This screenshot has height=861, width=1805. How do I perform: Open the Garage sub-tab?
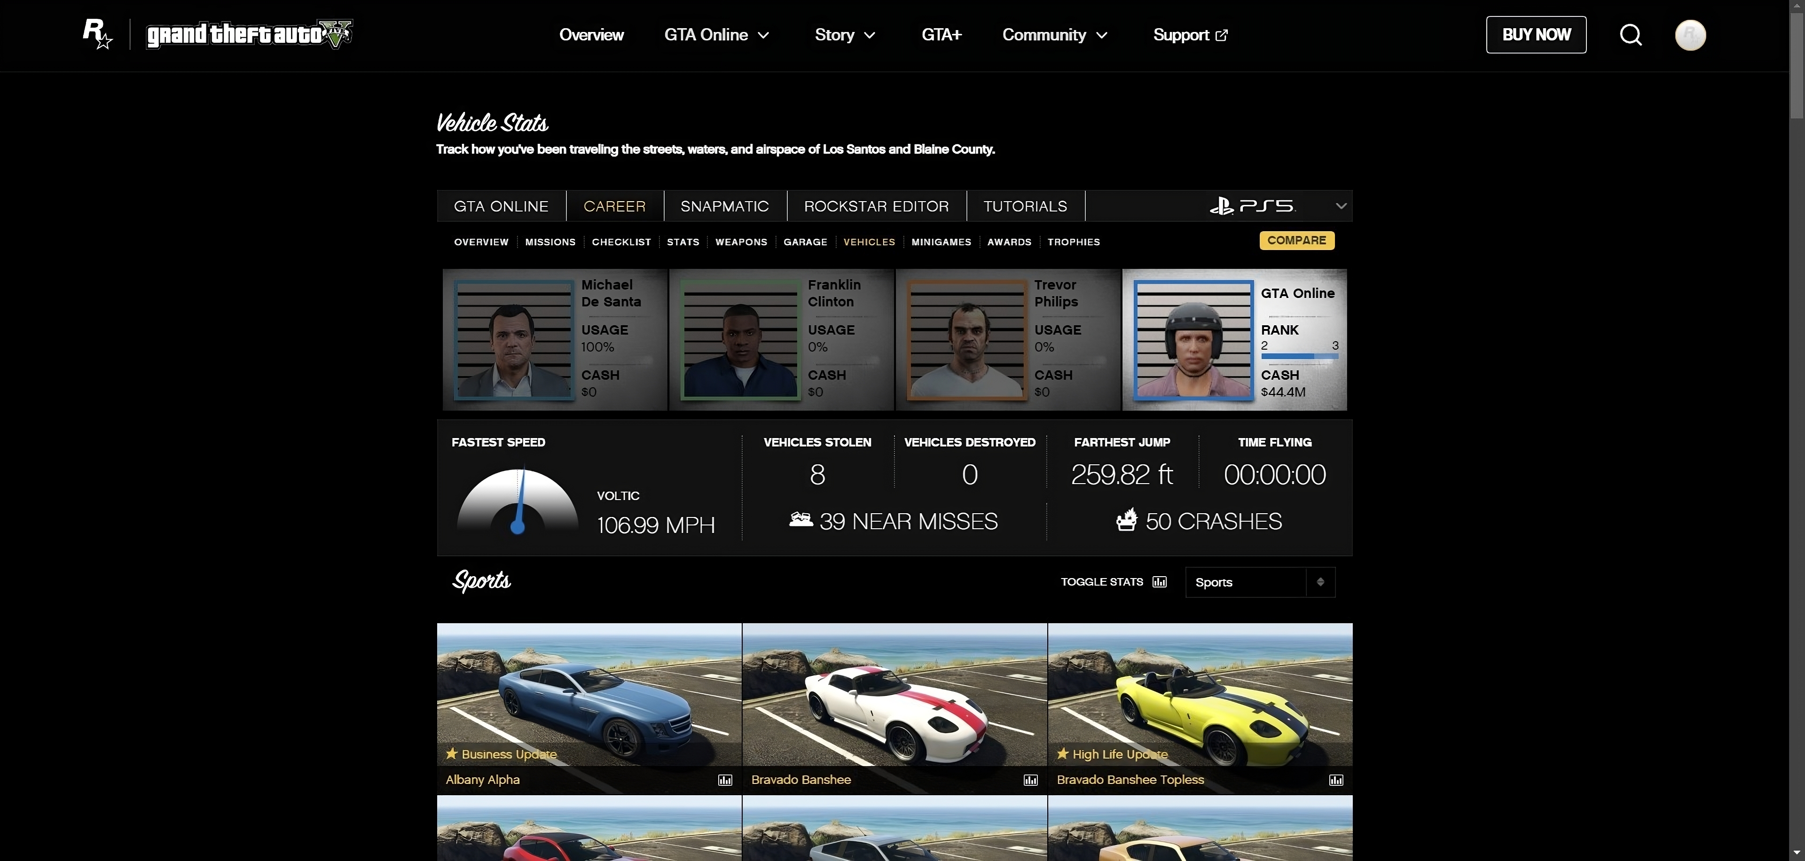pyautogui.click(x=805, y=242)
